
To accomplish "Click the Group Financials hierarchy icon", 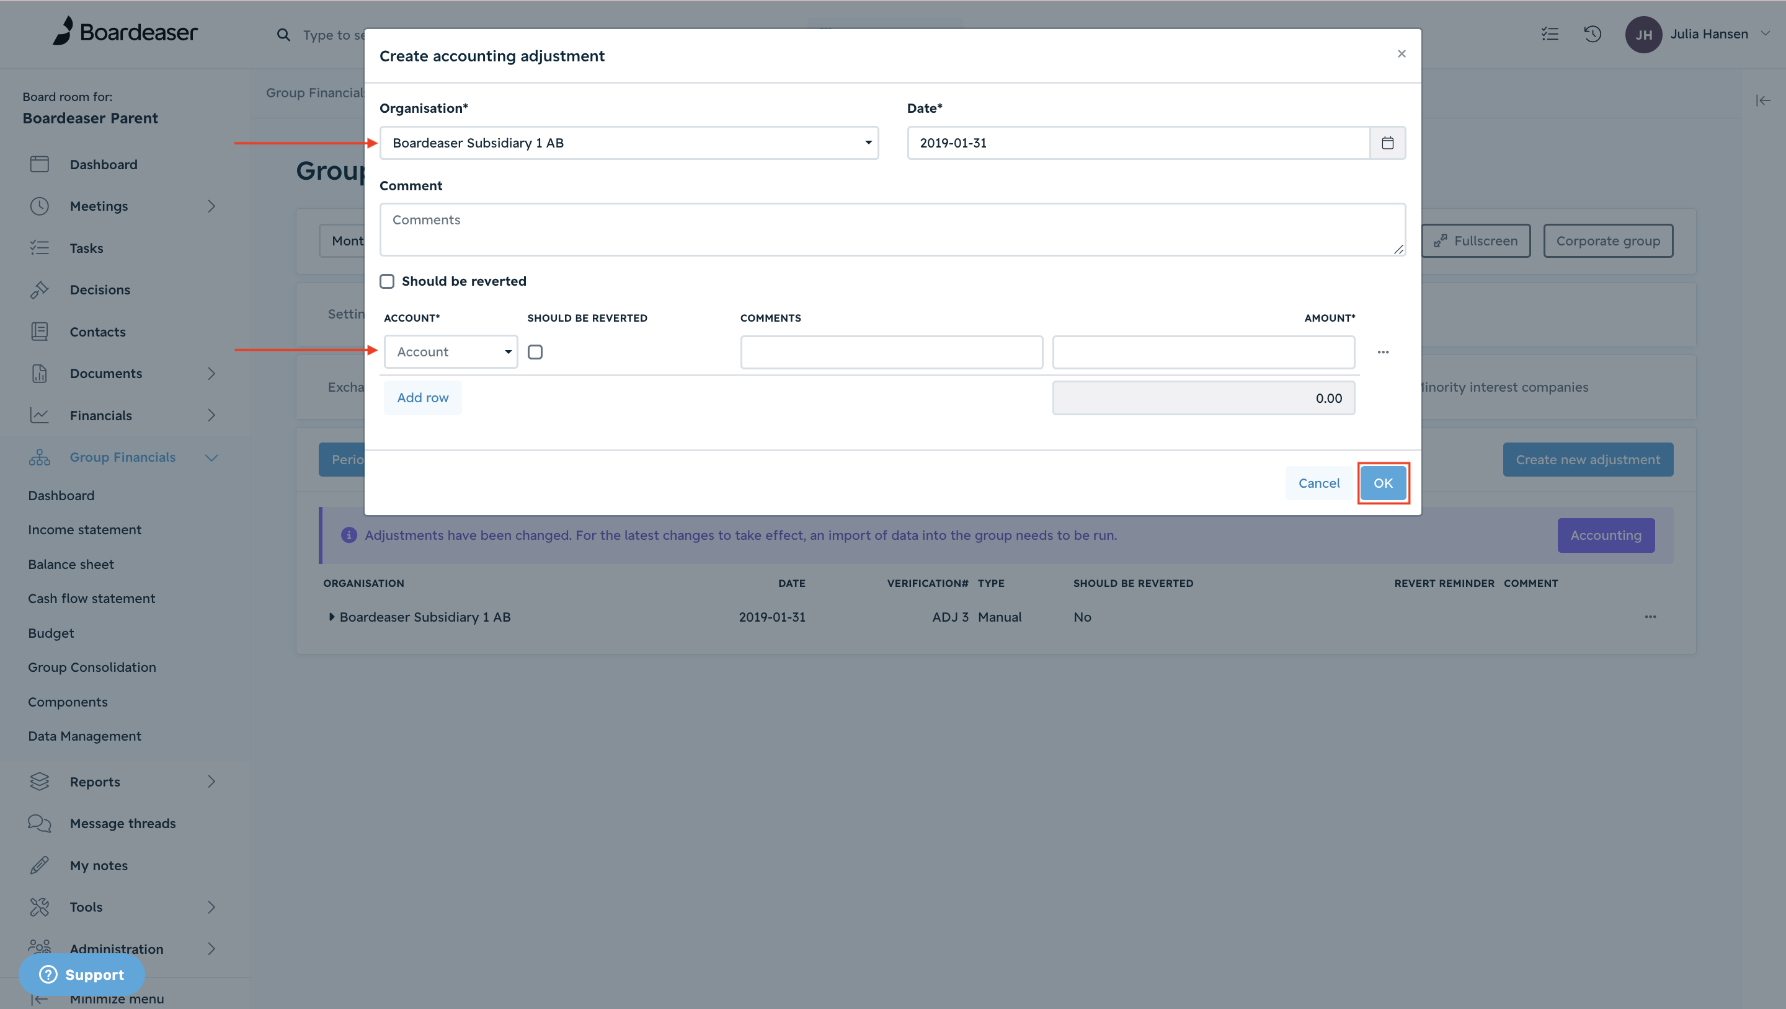I will pos(40,457).
